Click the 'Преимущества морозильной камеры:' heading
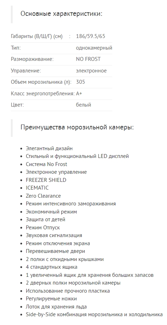This screenshot has height=325, width=167. (x=77, y=127)
